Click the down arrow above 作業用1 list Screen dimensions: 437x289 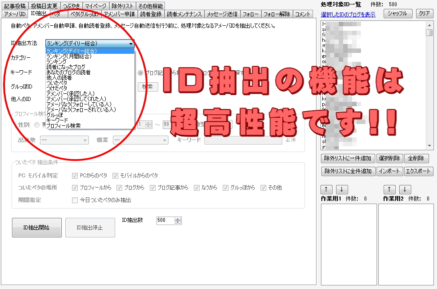click(x=342, y=189)
